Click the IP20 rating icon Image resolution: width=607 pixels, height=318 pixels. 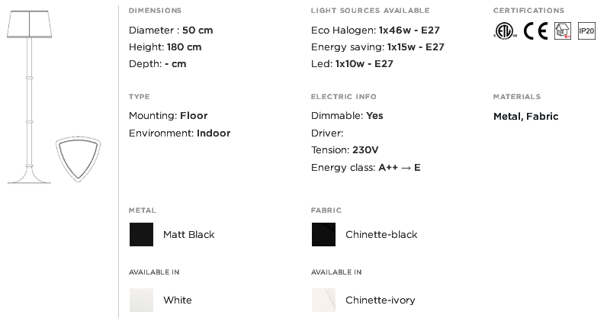tap(586, 31)
